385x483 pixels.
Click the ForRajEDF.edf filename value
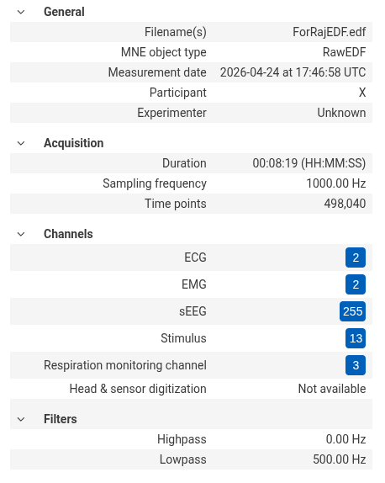(329, 32)
